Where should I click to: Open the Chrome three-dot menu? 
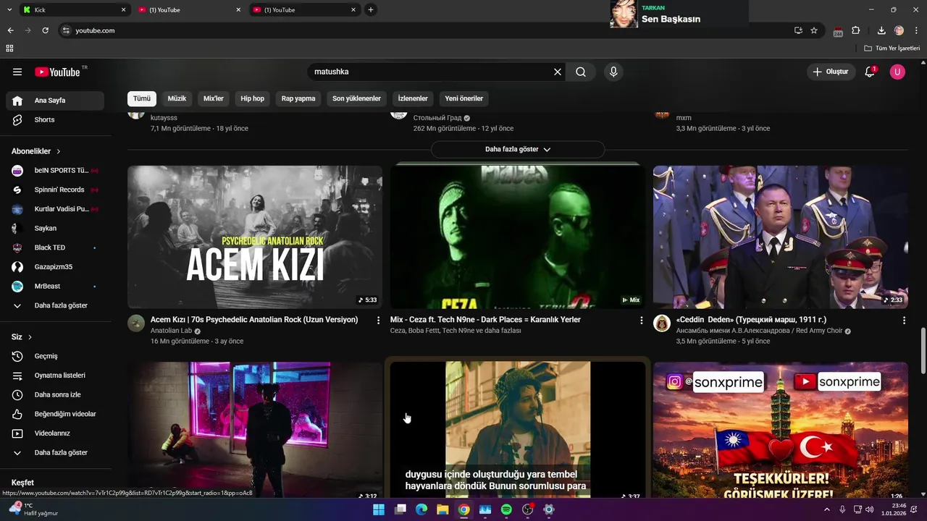(917, 30)
